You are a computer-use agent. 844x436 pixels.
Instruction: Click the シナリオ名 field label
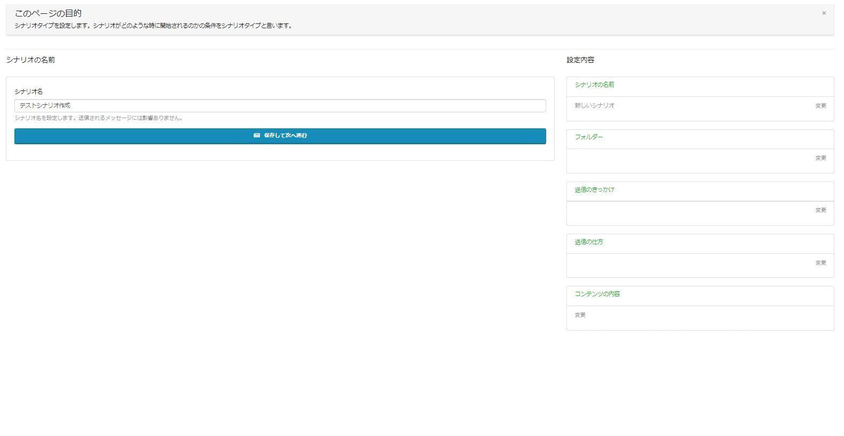tap(28, 92)
